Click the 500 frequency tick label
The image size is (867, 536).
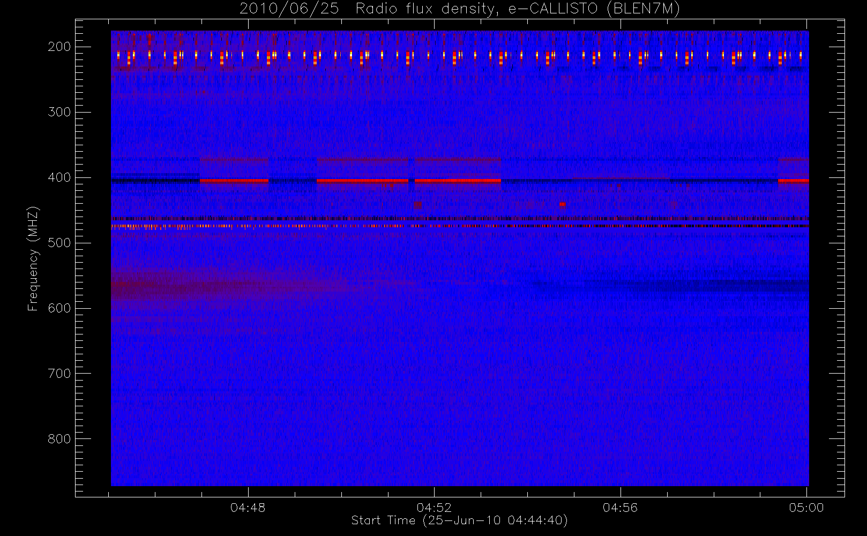[x=59, y=243]
